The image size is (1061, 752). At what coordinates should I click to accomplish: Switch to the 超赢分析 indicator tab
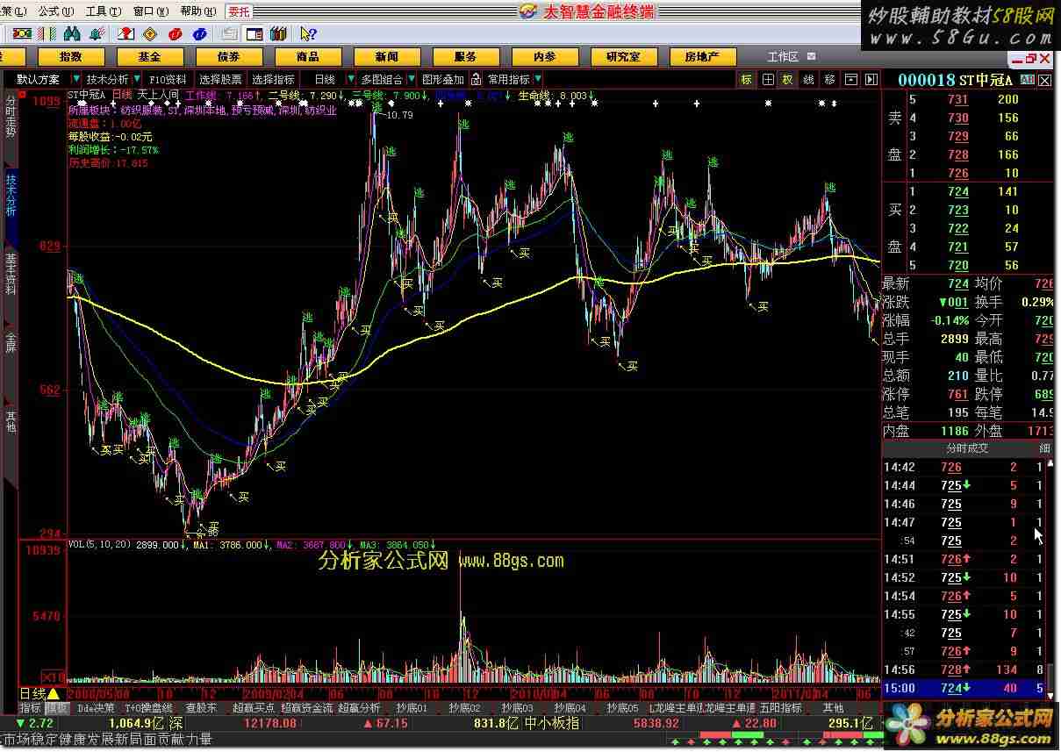click(359, 707)
